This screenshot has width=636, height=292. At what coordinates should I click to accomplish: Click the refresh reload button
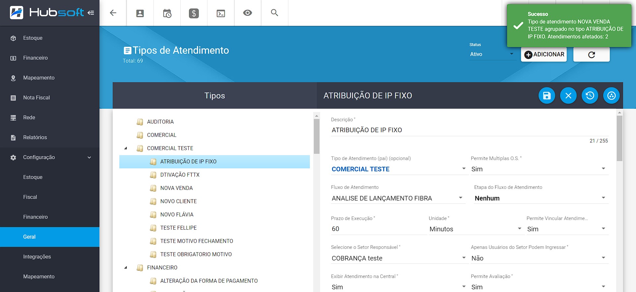pyautogui.click(x=592, y=55)
